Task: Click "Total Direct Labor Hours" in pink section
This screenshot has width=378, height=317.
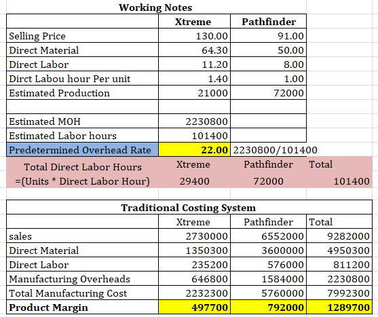Action: [83, 167]
